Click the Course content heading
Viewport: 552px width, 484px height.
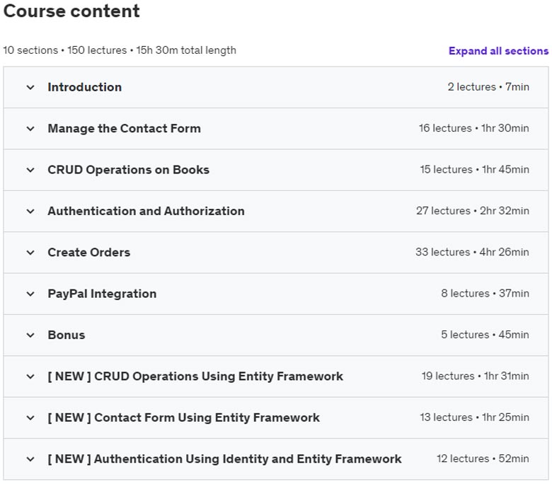[71, 11]
